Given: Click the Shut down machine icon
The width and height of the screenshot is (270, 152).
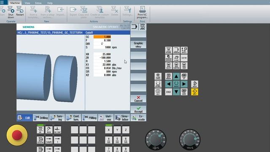Looking at the screenshot, I should 11,12.
